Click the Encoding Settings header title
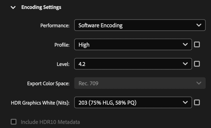Viewport: 211px width, 128px height. point(41,7)
